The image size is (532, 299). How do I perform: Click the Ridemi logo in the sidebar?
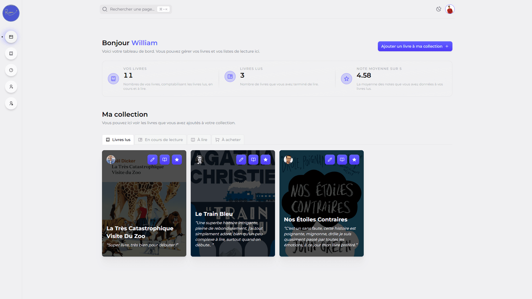[x=11, y=13]
